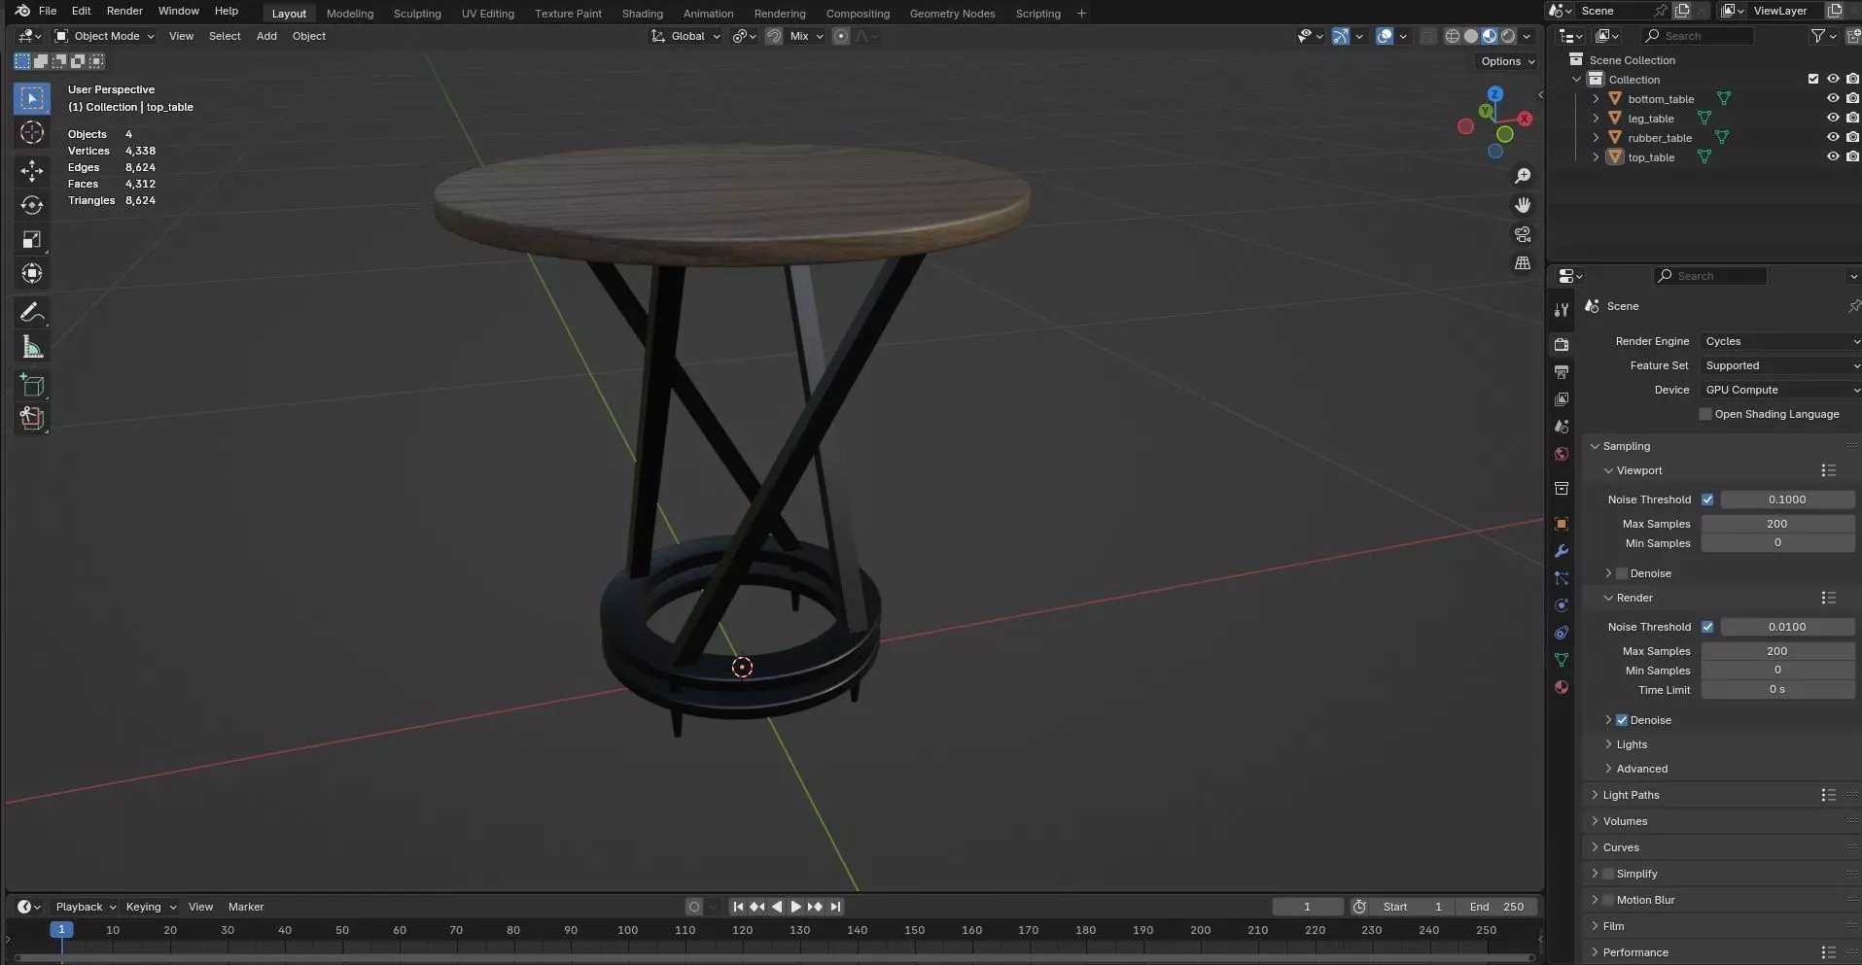
Task: Play the animation forward
Action: click(795, 907)
